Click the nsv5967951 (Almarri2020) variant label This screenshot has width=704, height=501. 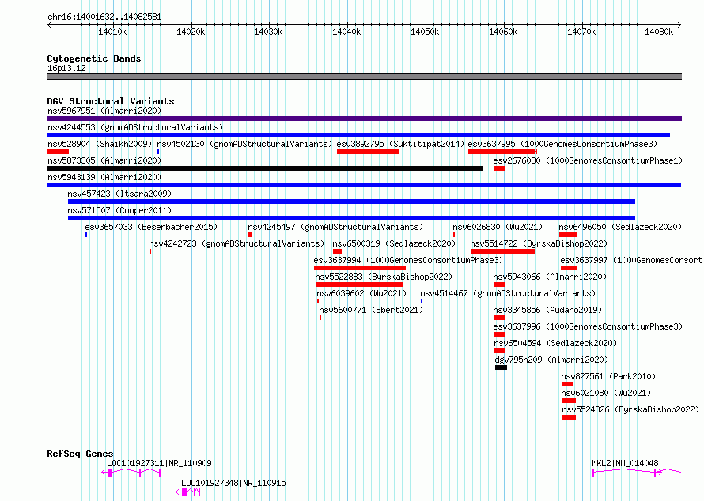tap(104, 111)
